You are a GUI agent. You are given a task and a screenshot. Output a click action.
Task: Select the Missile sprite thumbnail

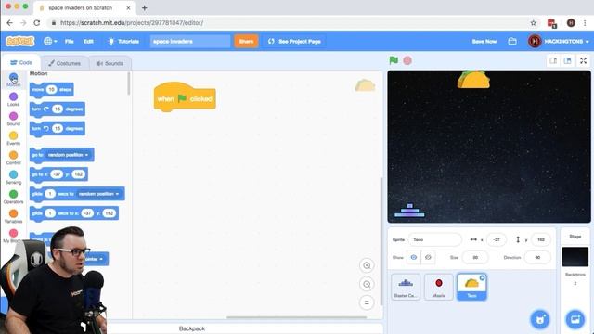[x=439, y=287]
